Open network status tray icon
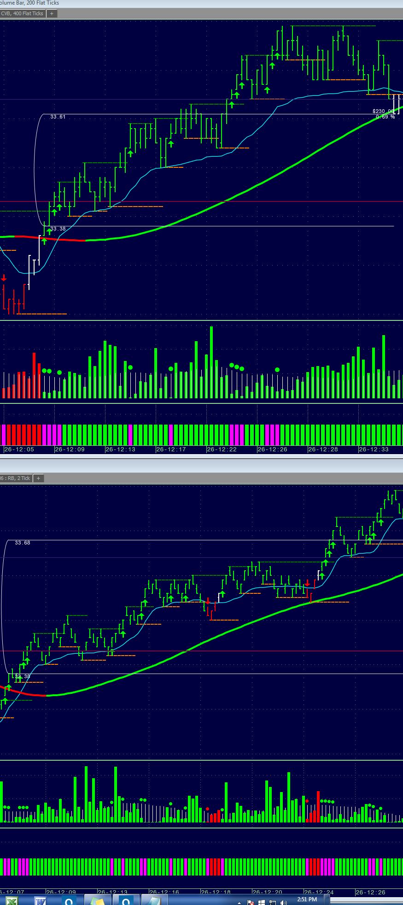 (x=272, y=902)
